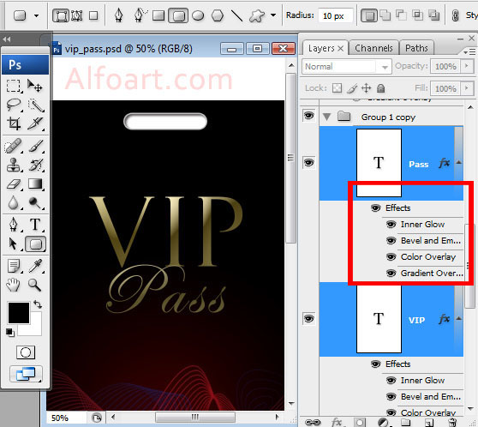The height and width of the screenshot is (427, 478).
Task: Open the Layers panel menu
Action: [469, 52]
